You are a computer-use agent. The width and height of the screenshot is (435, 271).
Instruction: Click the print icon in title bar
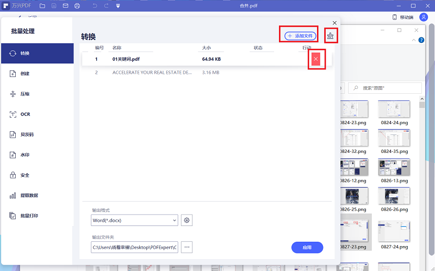[77, 6]
